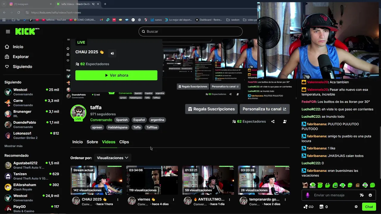Select the spreen tag

point(97,127)
